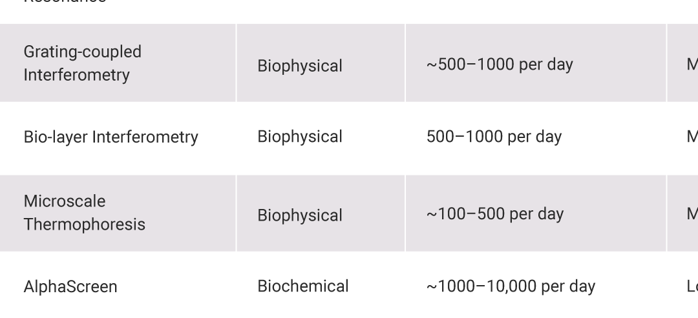
Task: Click the word Interferometry under Grating-coupled
Action: click(76, 75)
